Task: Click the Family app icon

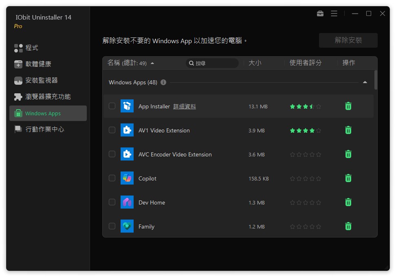Action: 127,226
